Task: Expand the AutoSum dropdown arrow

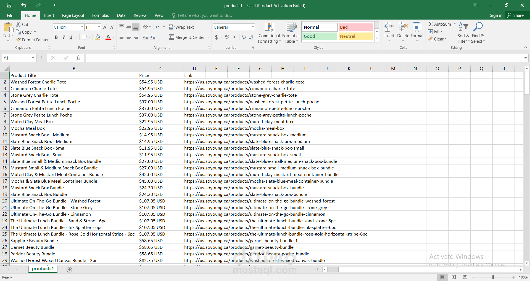Action: pyautogui.click(x=455, y=24)
